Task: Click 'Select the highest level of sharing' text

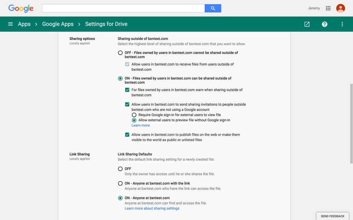Action: 182,44
